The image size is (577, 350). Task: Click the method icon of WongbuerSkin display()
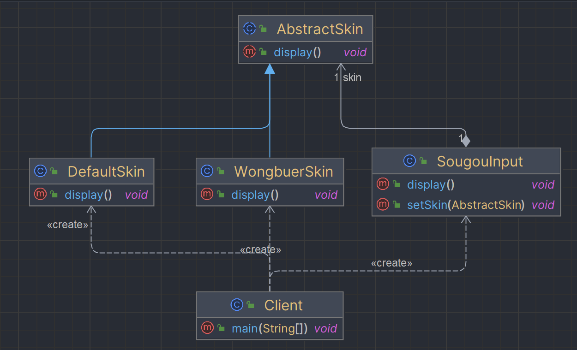[207, 195]
